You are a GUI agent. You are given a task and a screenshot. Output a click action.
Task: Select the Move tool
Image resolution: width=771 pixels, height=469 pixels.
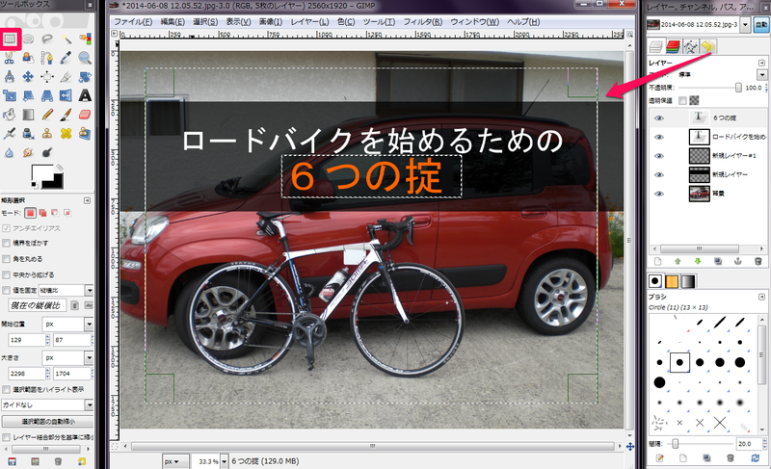click(28, 77)
